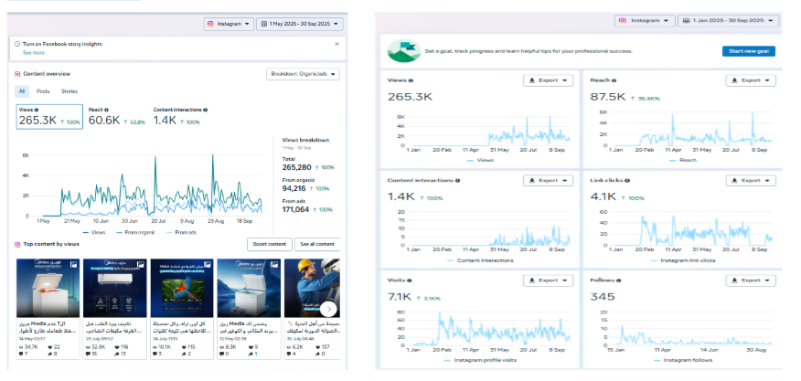Open the Export dropdown on Link clicks card
Viewport: 801px width, 381px height.
pyautogui.click(x=752, y=181)
